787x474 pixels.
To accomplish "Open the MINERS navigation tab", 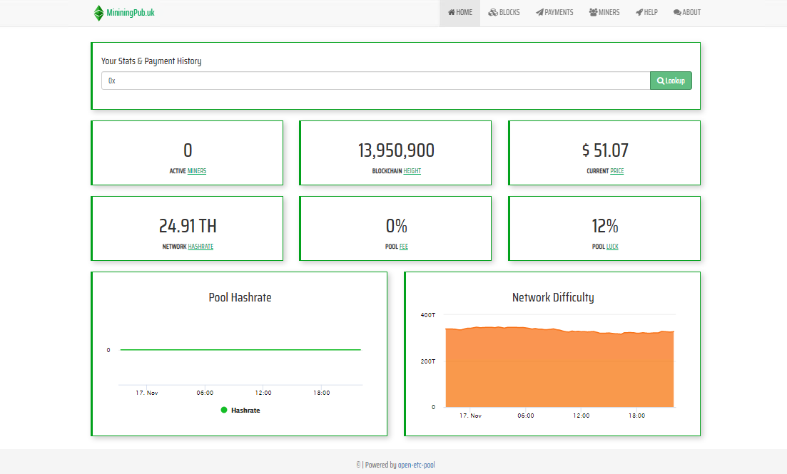I will coord(604,13).
